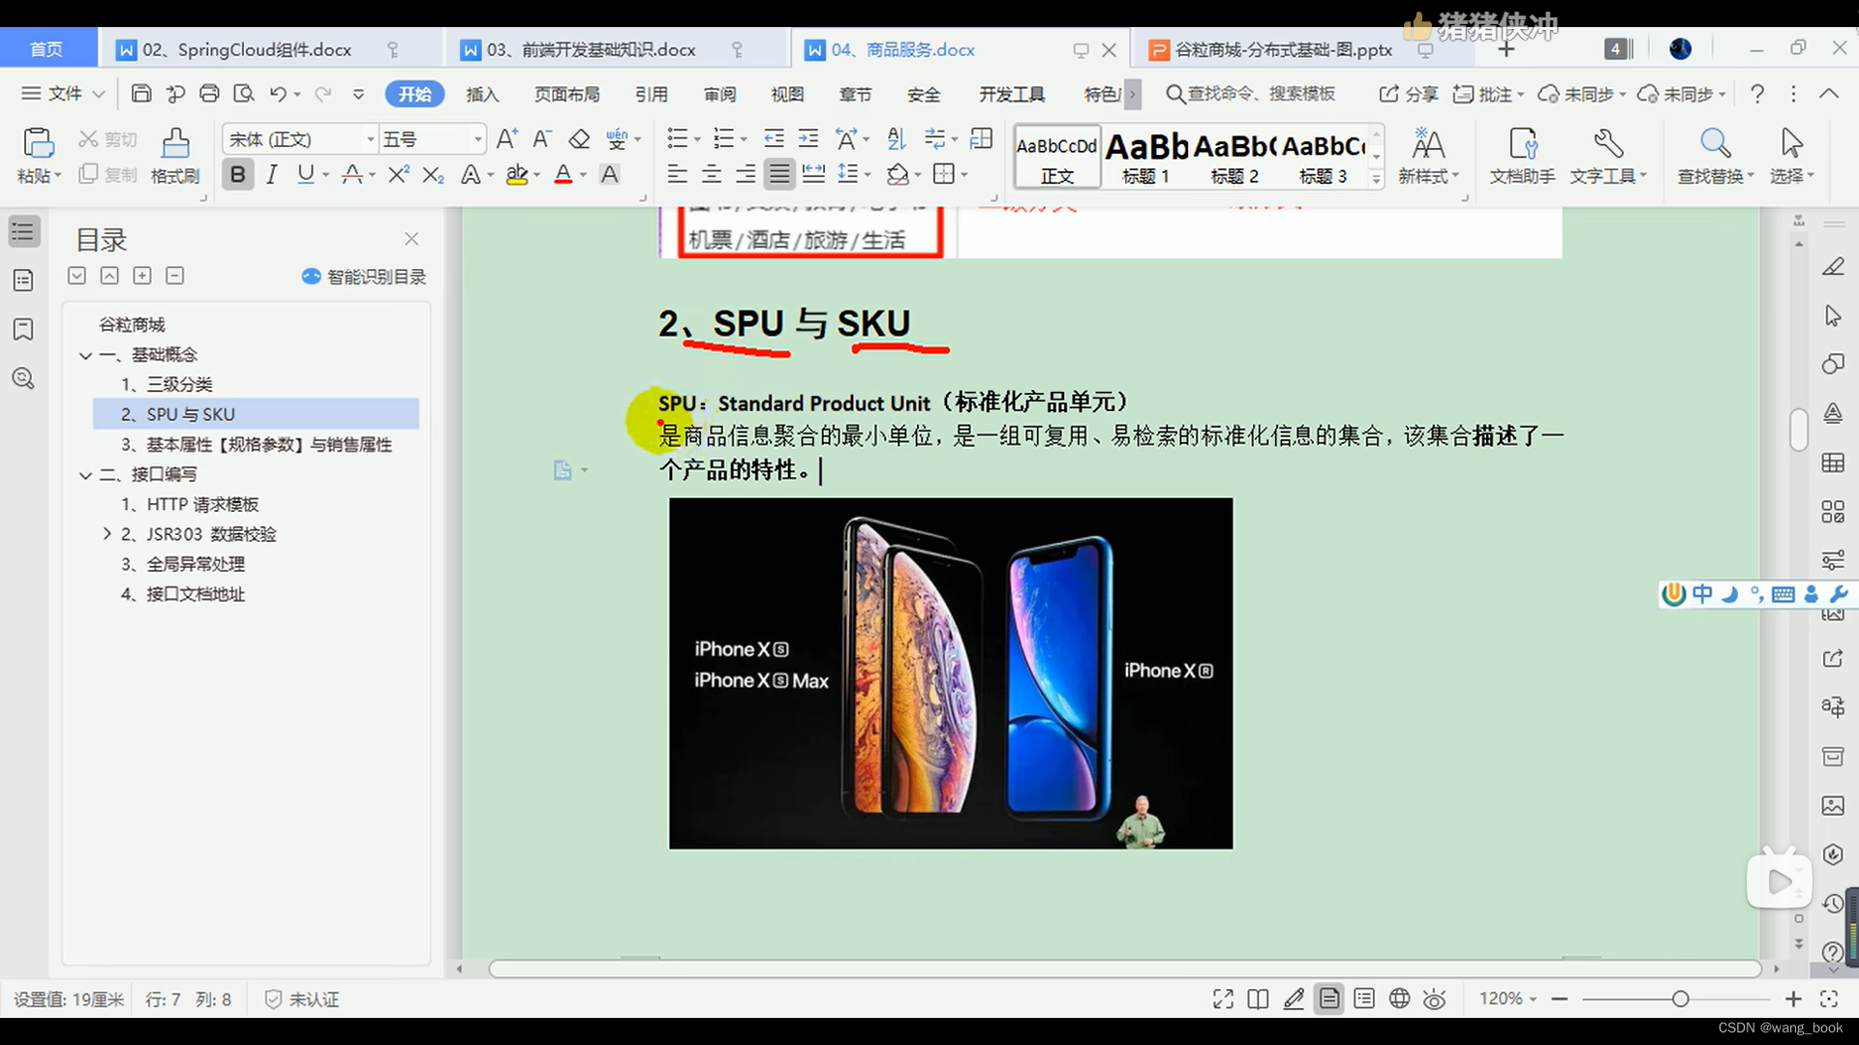Go to 3、全局异常处理 in outline
Screen dimensions: 1859x1045
coord(182,564)
